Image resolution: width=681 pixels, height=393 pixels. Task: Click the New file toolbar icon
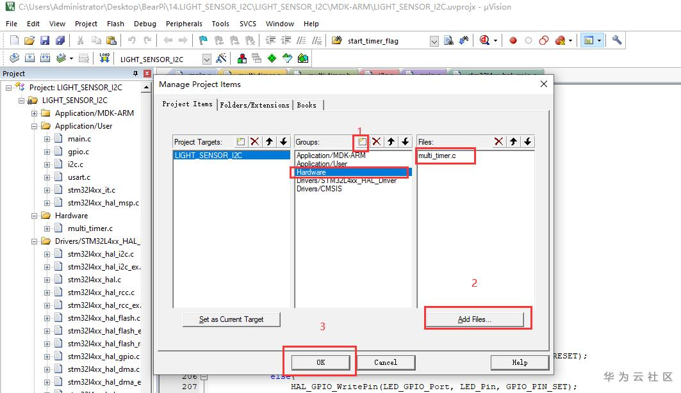pos(14,40)
